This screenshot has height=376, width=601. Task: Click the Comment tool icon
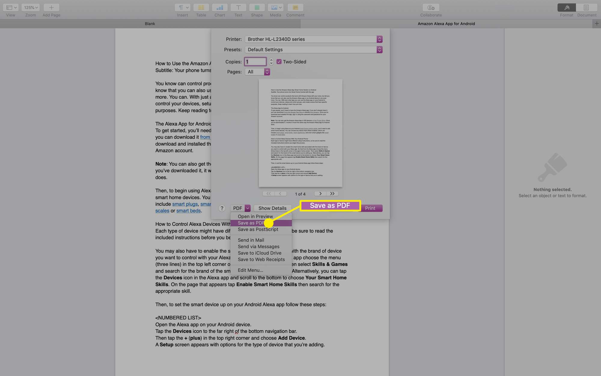[x=295, y=7]
